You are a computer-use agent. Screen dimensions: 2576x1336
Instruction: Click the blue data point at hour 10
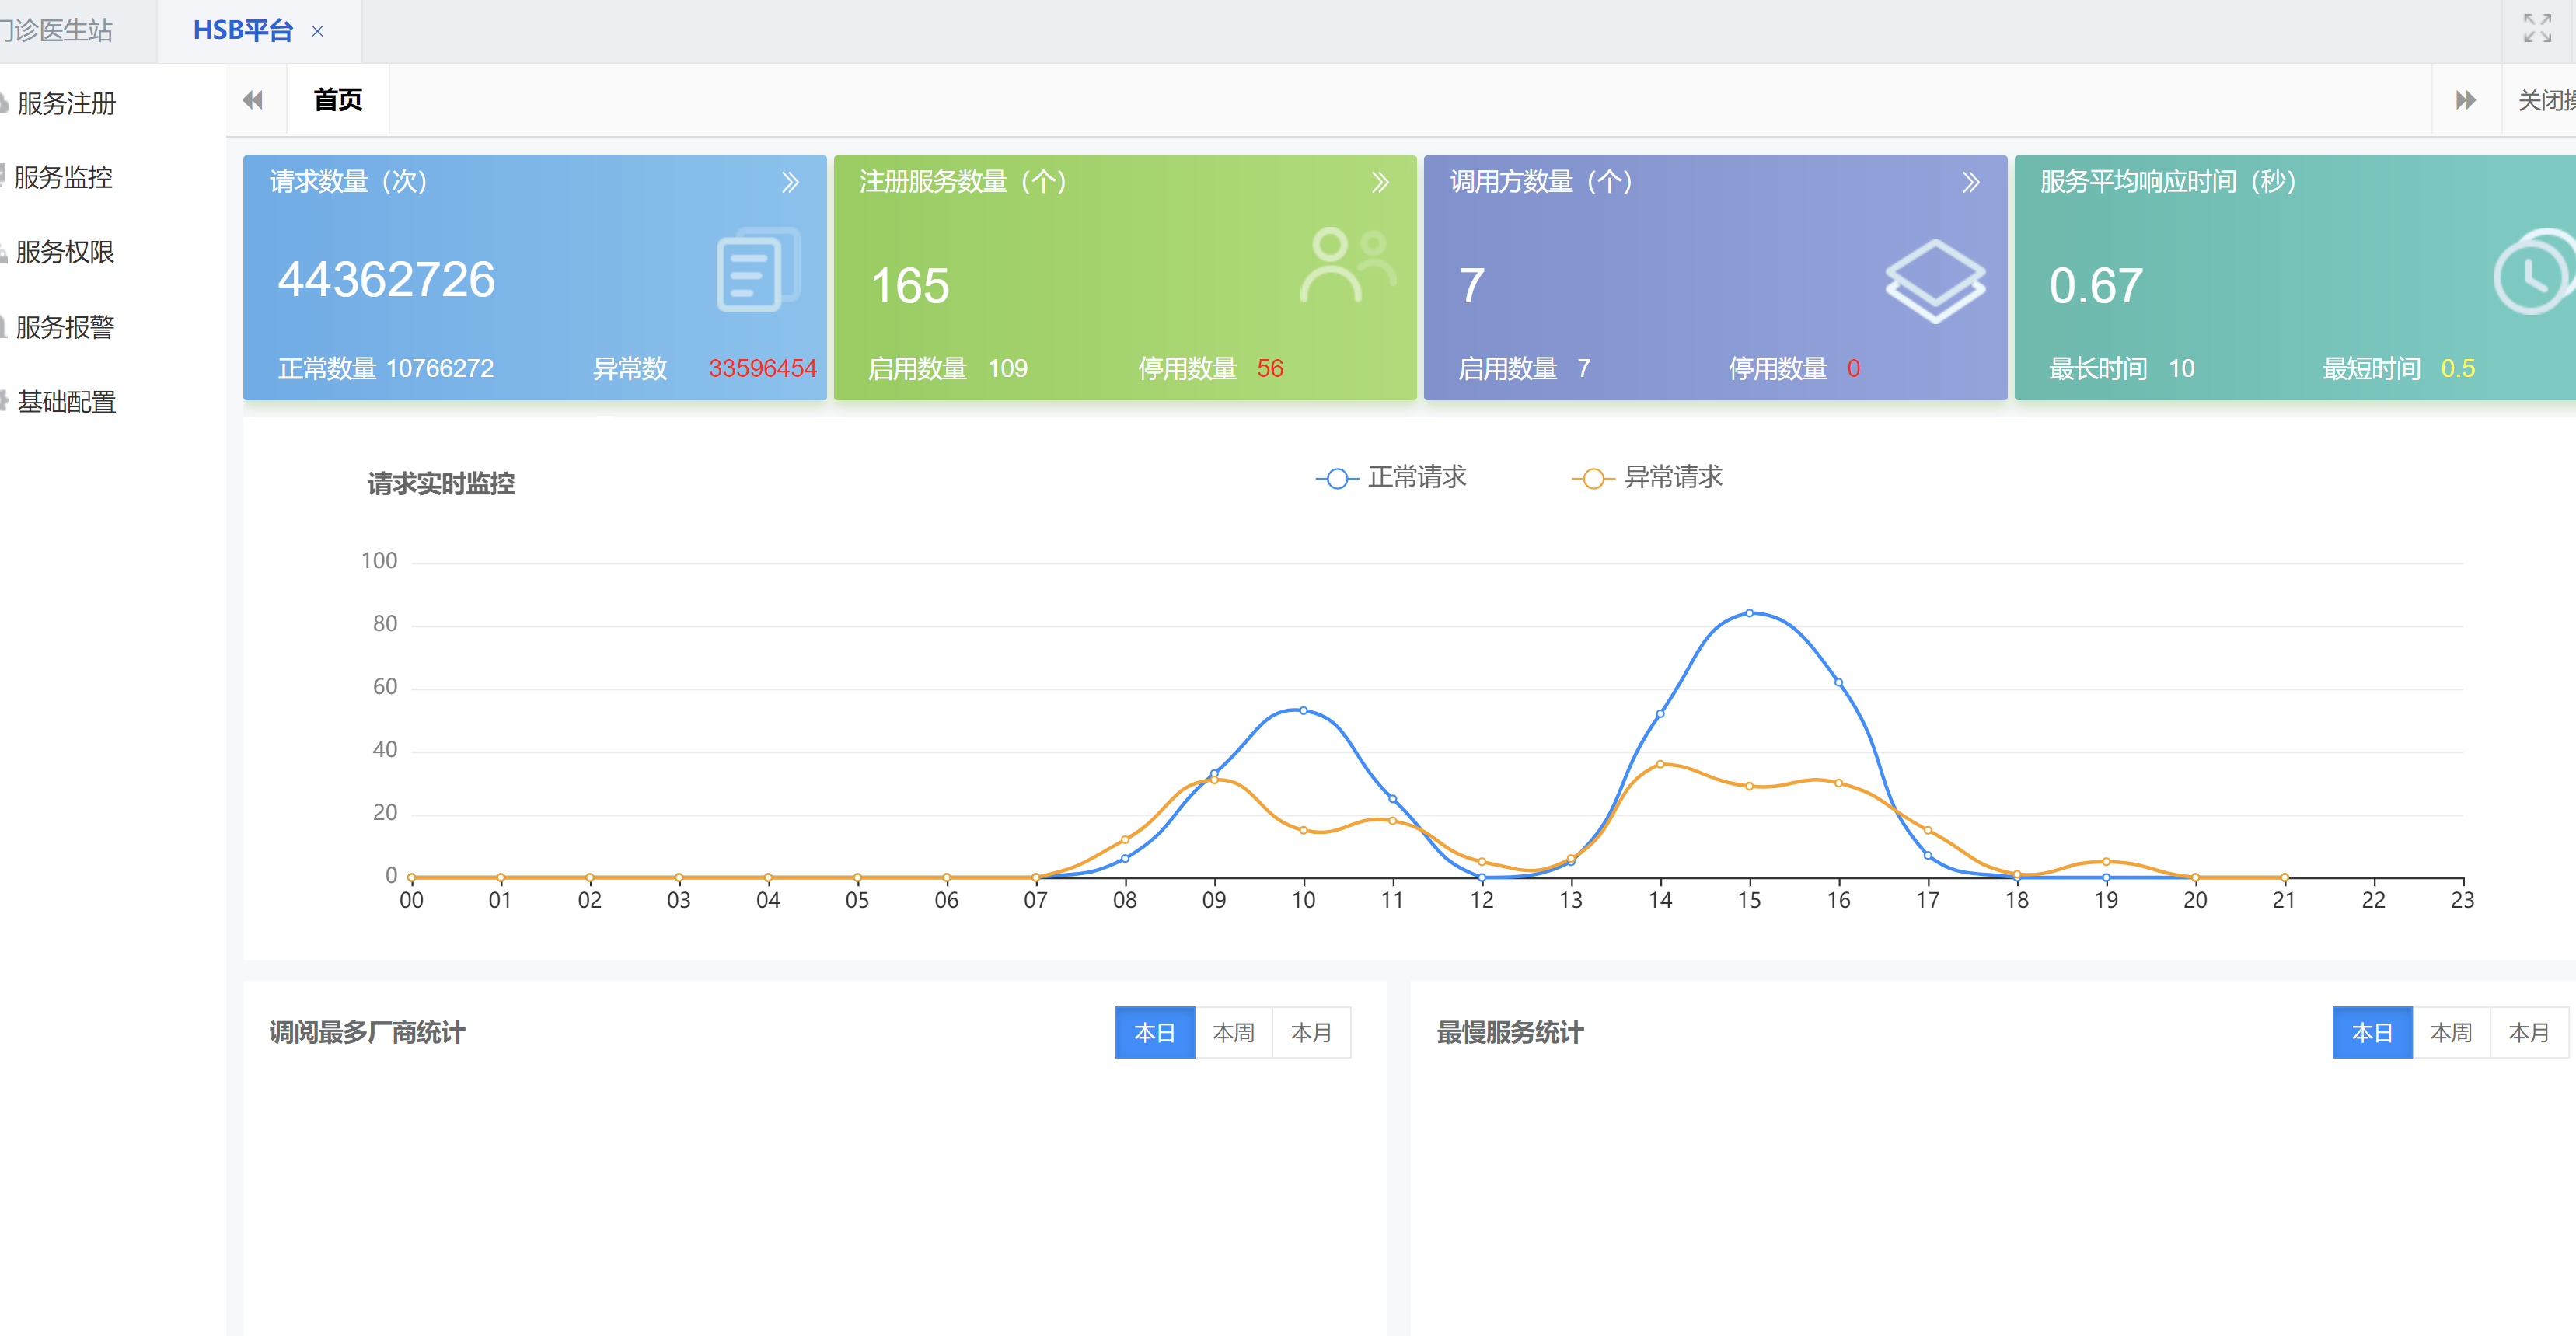1303,710
